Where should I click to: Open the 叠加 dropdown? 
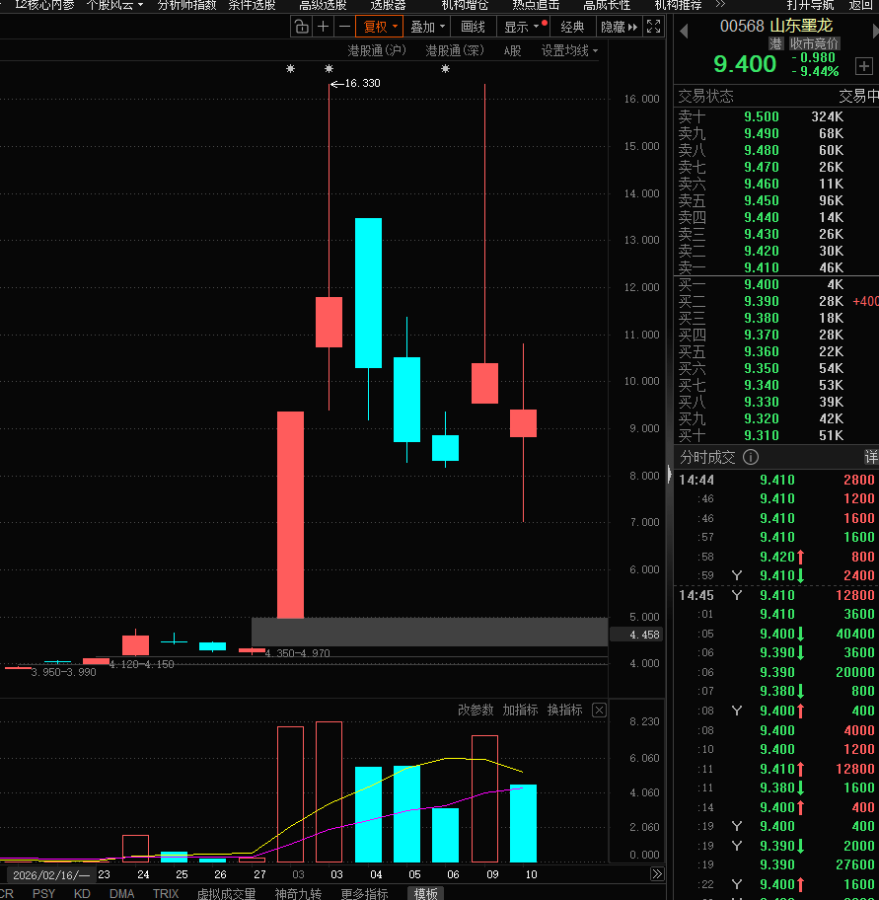click(427, 28)
